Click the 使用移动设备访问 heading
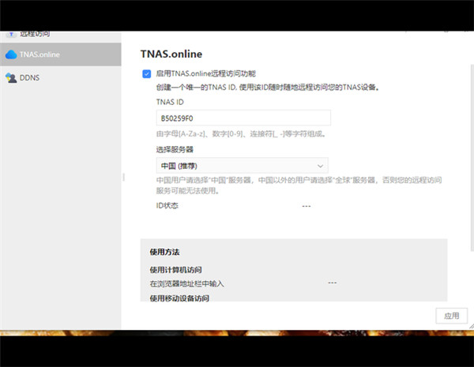The width and height of the screenshot is (474, 367). point(180,298)
